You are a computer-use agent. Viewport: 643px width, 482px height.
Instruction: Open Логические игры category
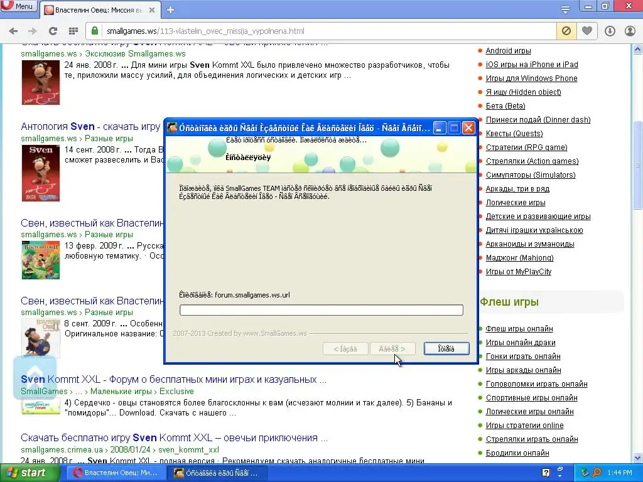point(516,203)
